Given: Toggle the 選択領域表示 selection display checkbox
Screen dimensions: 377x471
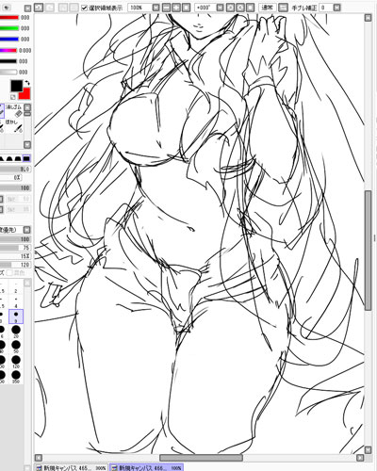Looking at the screenshot, I should [x=84, y=8].
